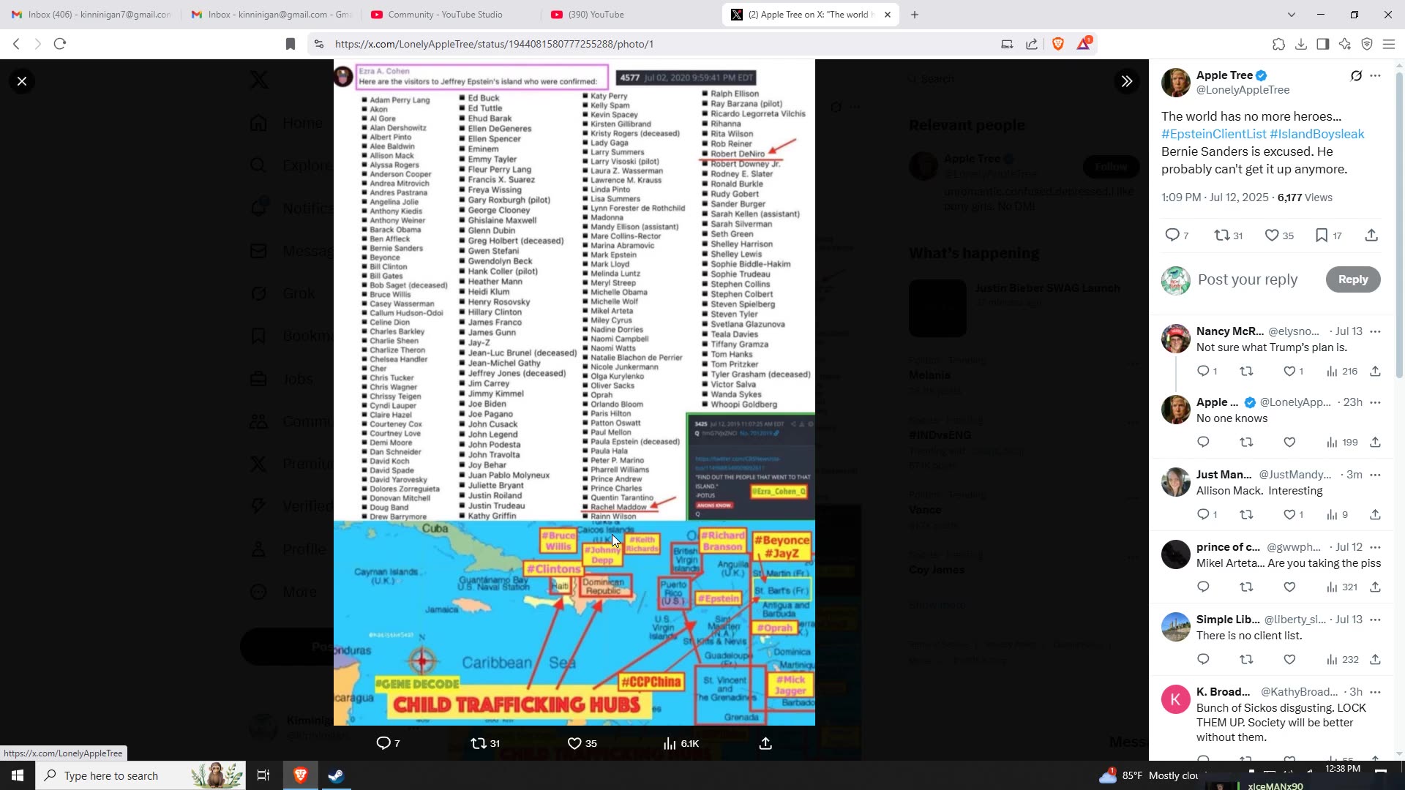This screenshot has height=790, width=1405.
Task: Click the post analytics bar chart icon
Action: [670, 743]
